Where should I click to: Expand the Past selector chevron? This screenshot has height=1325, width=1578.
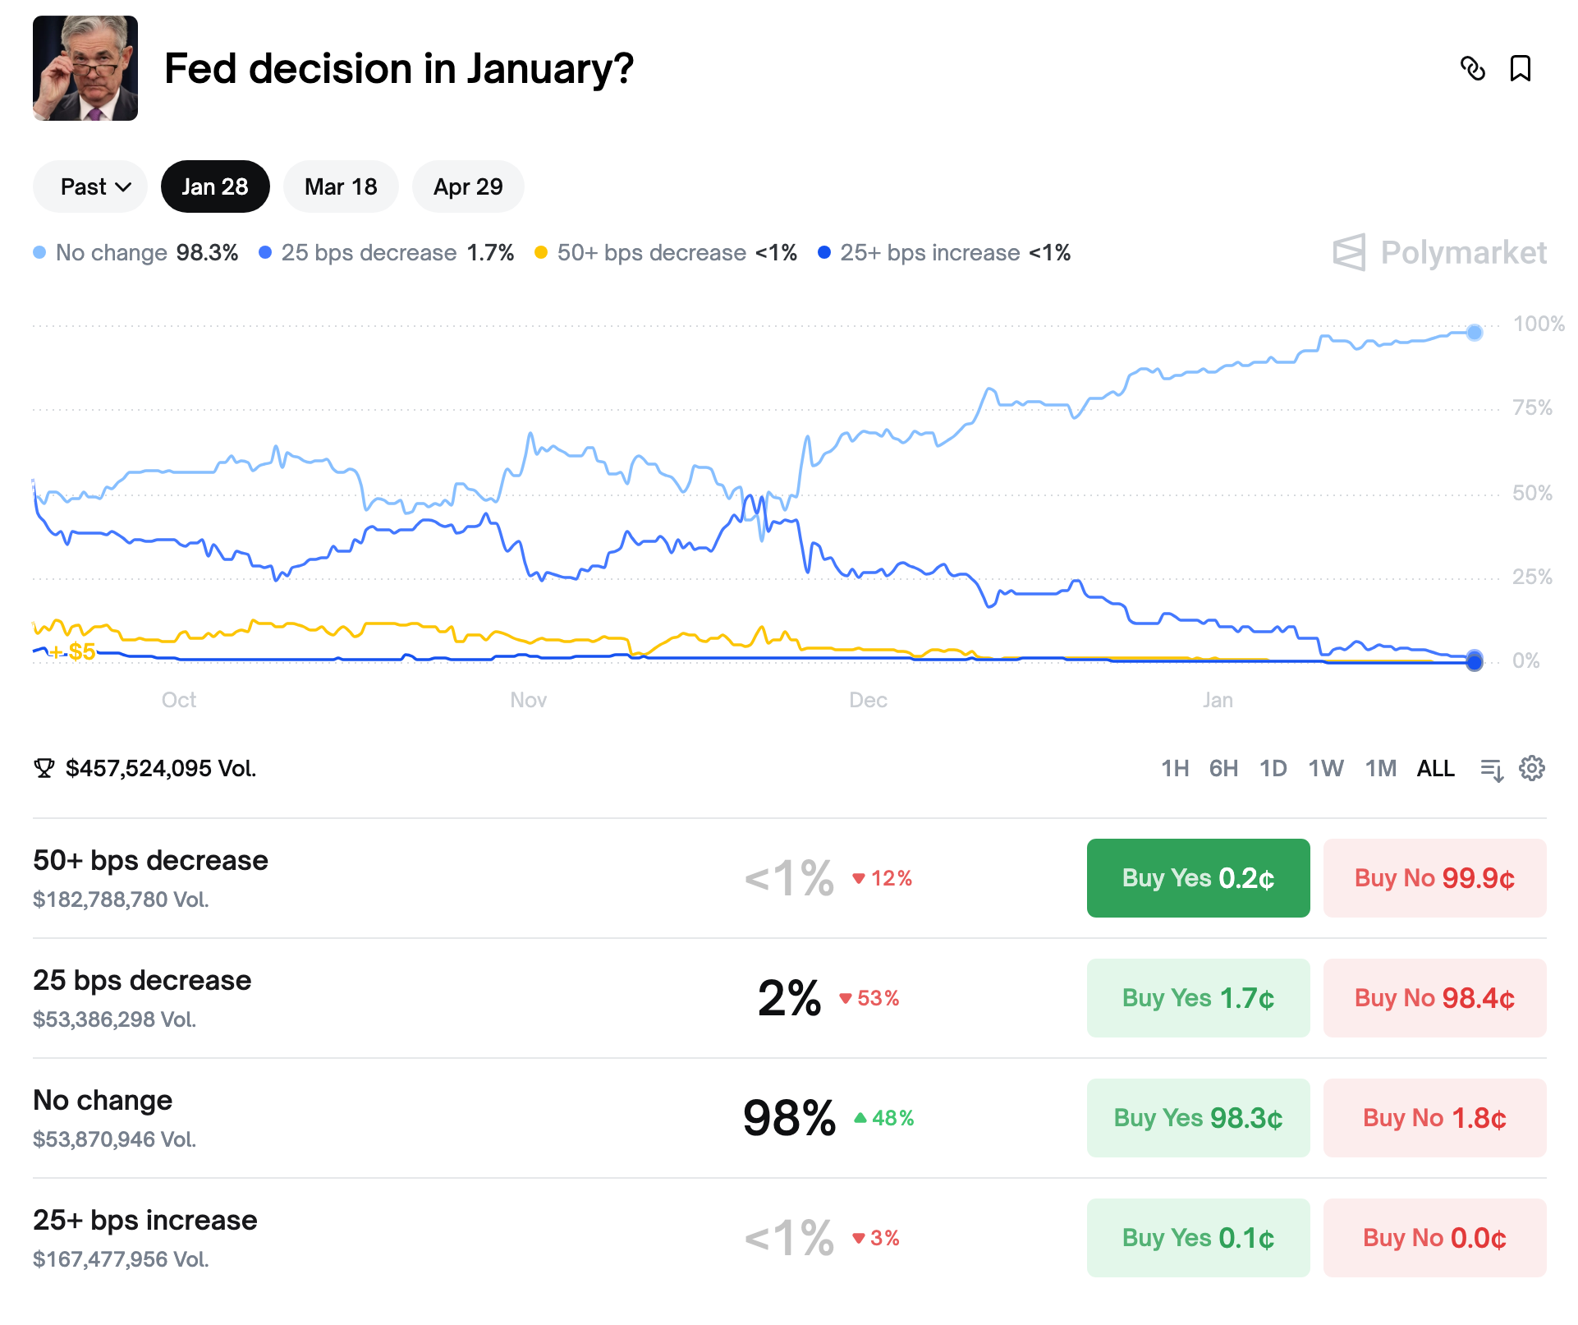[123, 186]
